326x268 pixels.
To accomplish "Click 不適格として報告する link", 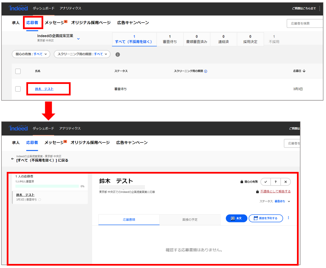I will pos(275,192).
